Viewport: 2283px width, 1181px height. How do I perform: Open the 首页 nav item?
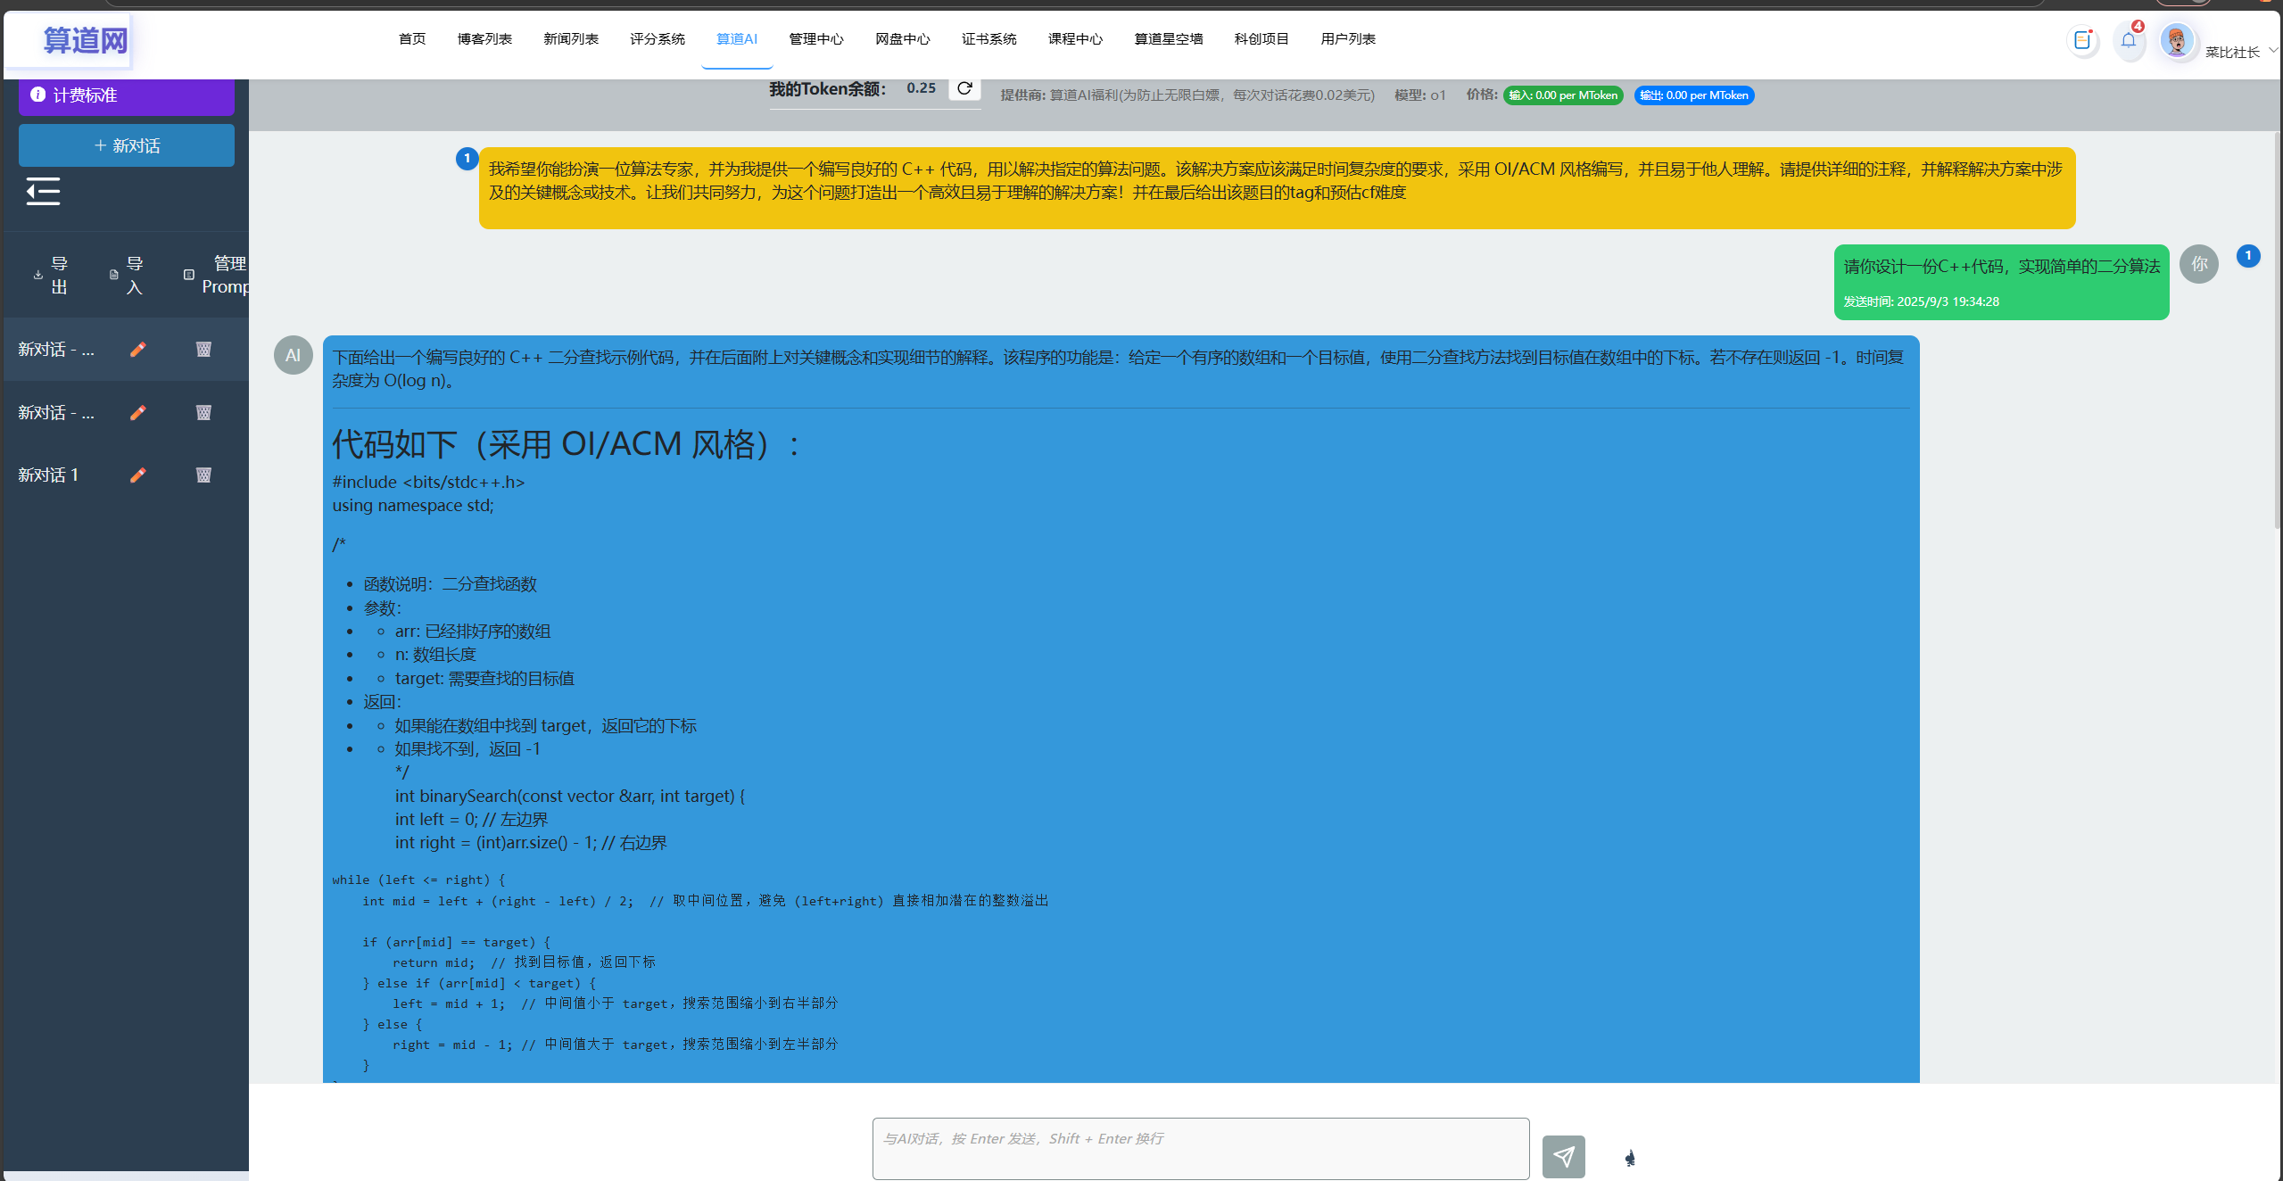coord(412,39)
